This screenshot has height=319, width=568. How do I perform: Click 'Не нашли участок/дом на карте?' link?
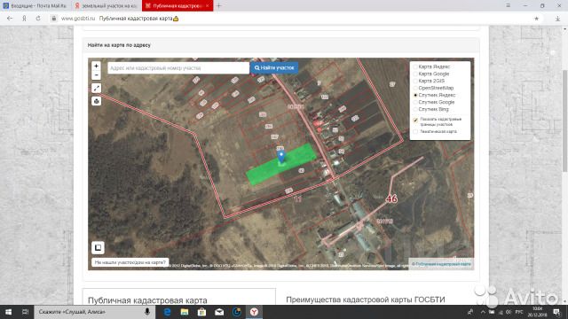130,262
